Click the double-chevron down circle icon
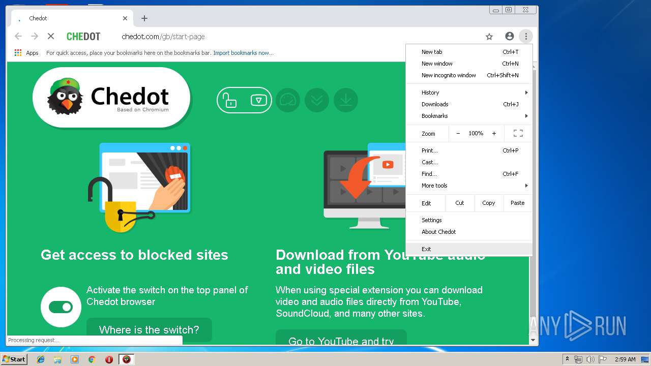Screen dimensions: 651x366 [317, 100]
